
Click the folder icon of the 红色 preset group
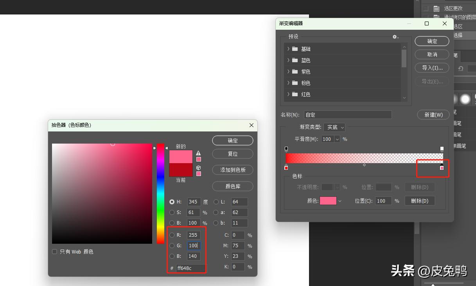pos(295,94)
